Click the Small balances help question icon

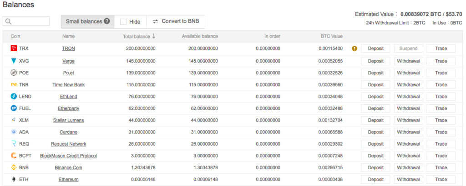(107, 21)
